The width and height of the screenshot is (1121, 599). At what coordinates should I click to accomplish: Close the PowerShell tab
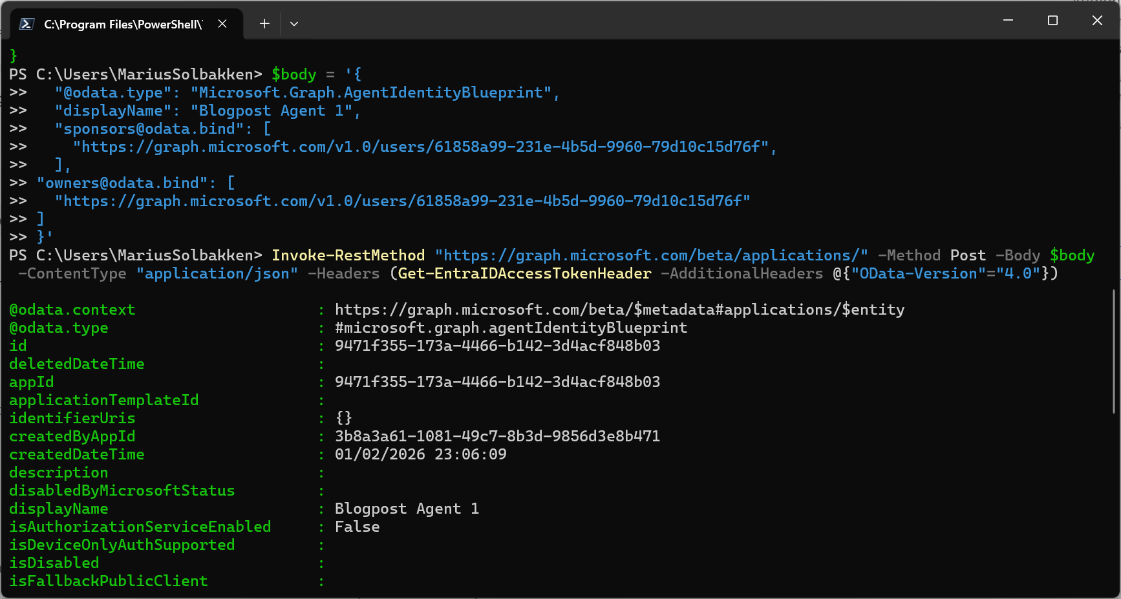pyautogui.click(x=222, y=24)
